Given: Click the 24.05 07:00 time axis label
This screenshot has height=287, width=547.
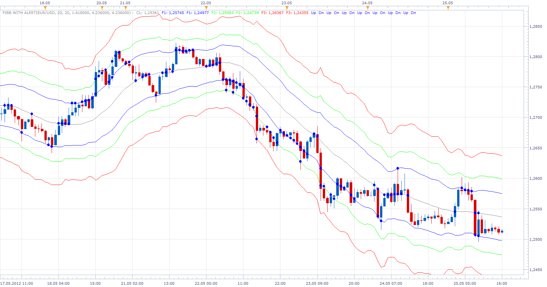Looking at the screenshot, I should (x=391, y=283).
